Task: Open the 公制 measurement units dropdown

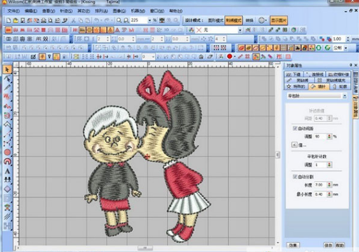Action: pyautogui.click(x=346, y=48)
